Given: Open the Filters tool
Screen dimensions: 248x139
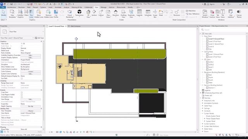Looking at the screenshot, I should coord(26,13).
